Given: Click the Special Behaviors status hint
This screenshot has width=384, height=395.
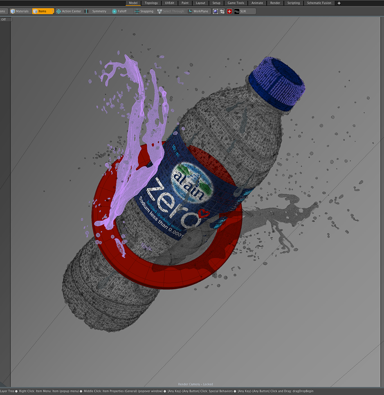Looking at the screenshot, I should pyautogui.click(x=200, y=391).
